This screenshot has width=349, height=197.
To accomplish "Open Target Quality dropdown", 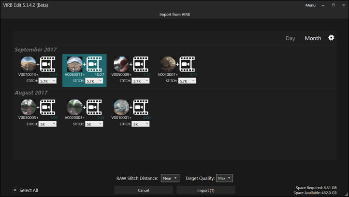I will point(224,178).
